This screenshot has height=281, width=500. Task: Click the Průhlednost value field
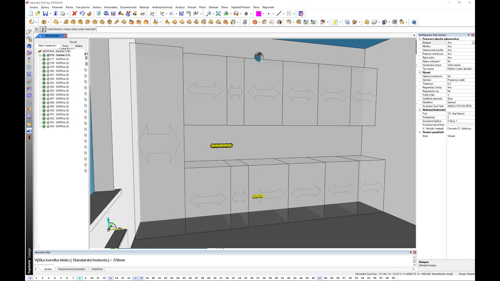[461, 117]
